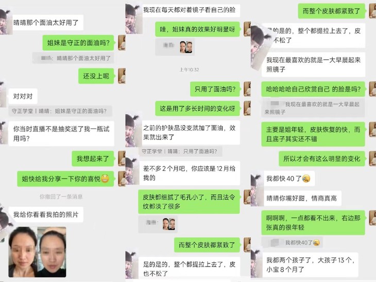This screenshot has width=376, height=282.
Task: Tap sender avatar next to 姐妹是守正的面油吗?
Action: (122, 43)
